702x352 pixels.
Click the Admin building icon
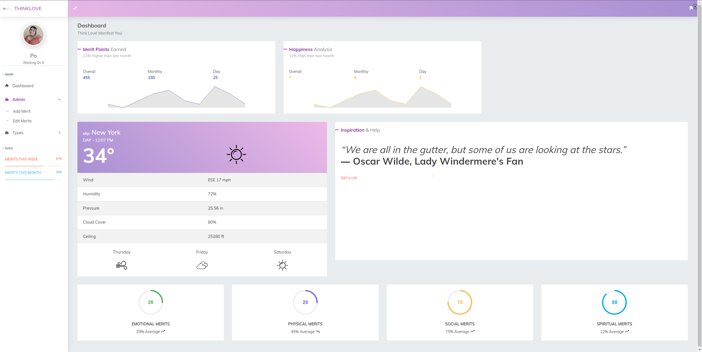coord(7,99)
